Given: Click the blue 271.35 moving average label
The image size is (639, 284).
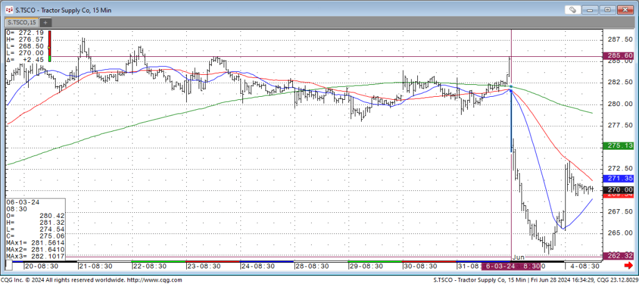Looking at the screenshot, I should pos(620,179).
